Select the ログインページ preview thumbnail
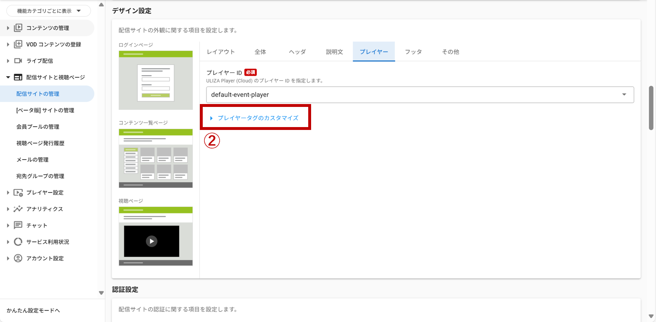Image resolution: width=656 pixels, height=322 pixels. [156, 80]
